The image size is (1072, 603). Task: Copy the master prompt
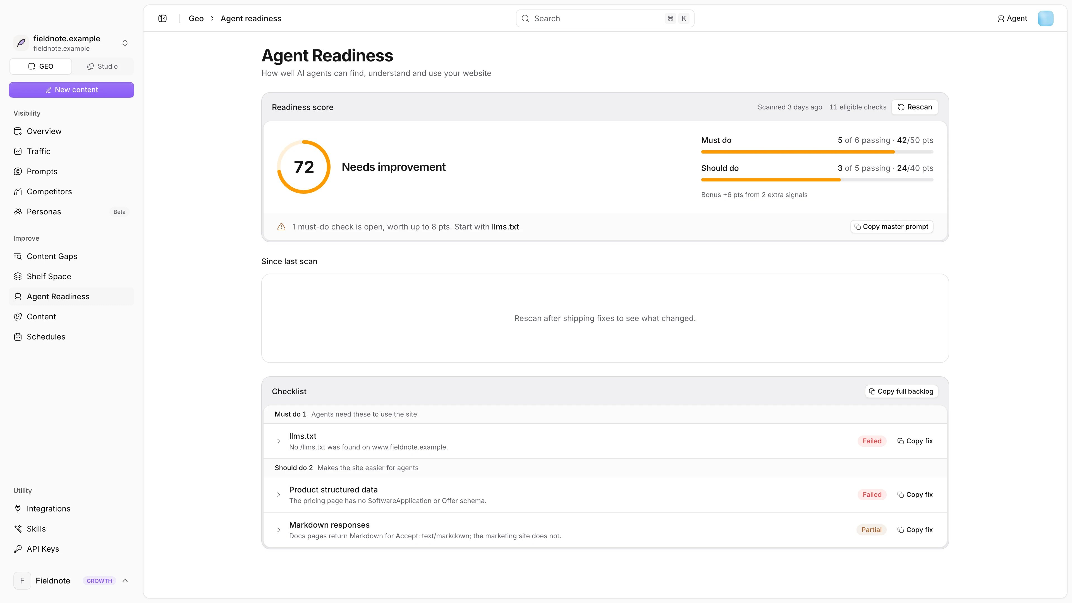pyautogui.click(x=891, y=227)
